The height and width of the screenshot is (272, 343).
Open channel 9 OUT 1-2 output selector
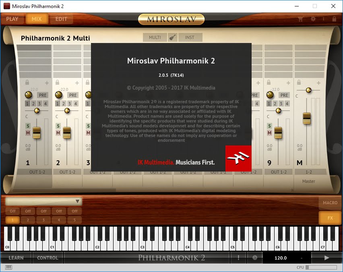(279, 172)
